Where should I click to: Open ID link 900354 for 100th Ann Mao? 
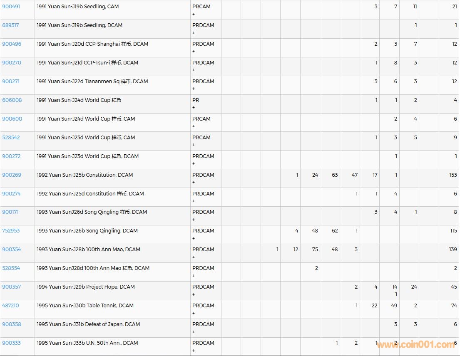tap(12, 250)
